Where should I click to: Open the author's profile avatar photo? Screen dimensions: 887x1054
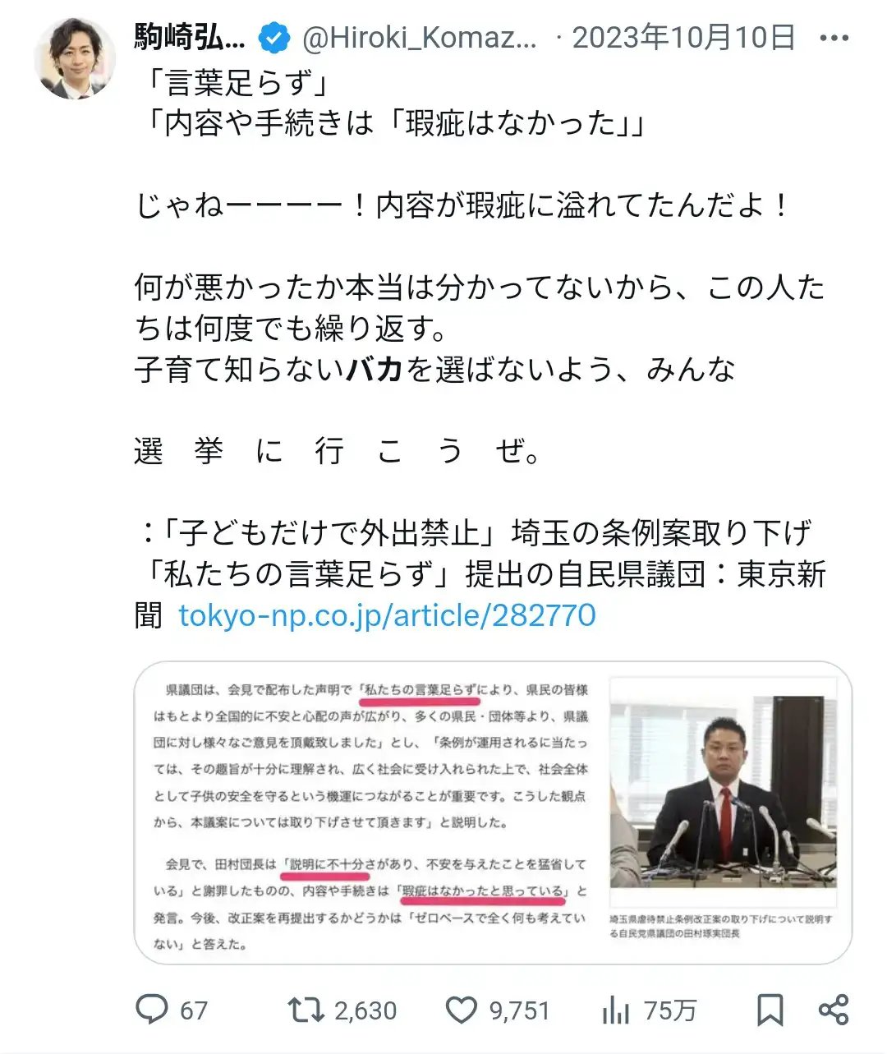tap(75, 58)
